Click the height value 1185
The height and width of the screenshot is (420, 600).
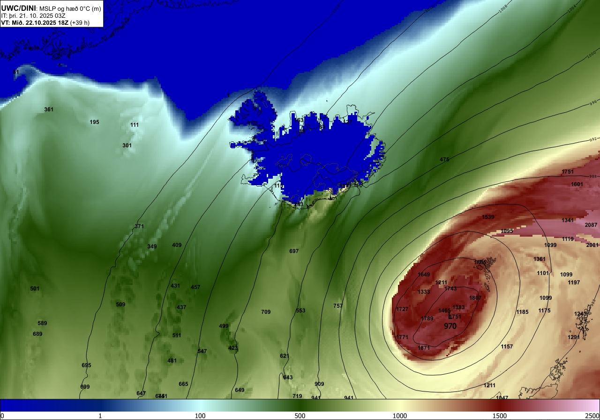coord(522,312)
